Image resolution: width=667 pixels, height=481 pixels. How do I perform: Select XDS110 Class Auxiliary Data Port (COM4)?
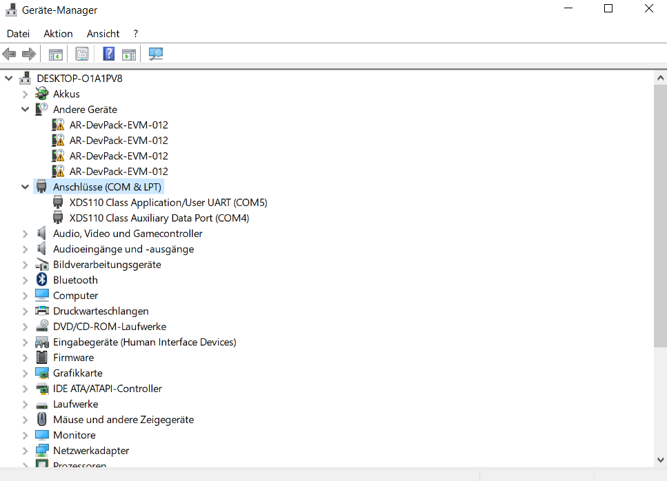pyautogui.click(x=159, y=218)
